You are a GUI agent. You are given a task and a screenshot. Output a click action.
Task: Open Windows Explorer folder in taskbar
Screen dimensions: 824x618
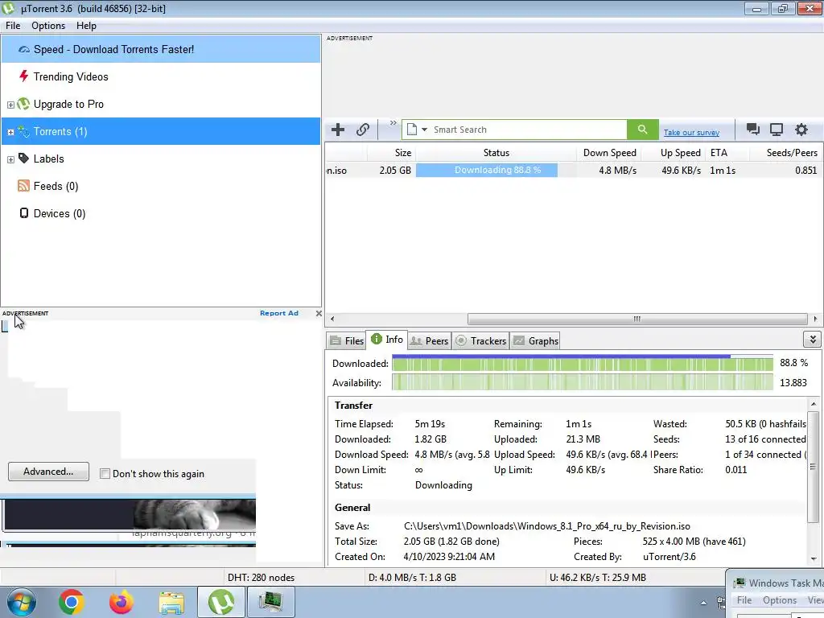[x=171, y=602]
